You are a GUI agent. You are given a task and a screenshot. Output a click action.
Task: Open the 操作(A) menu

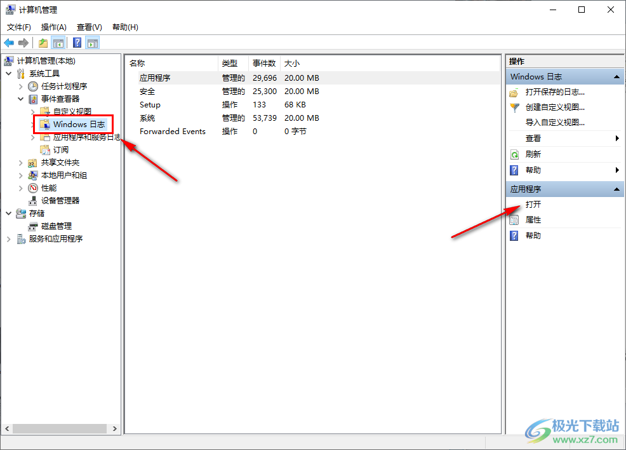click(x=53, y=27)
